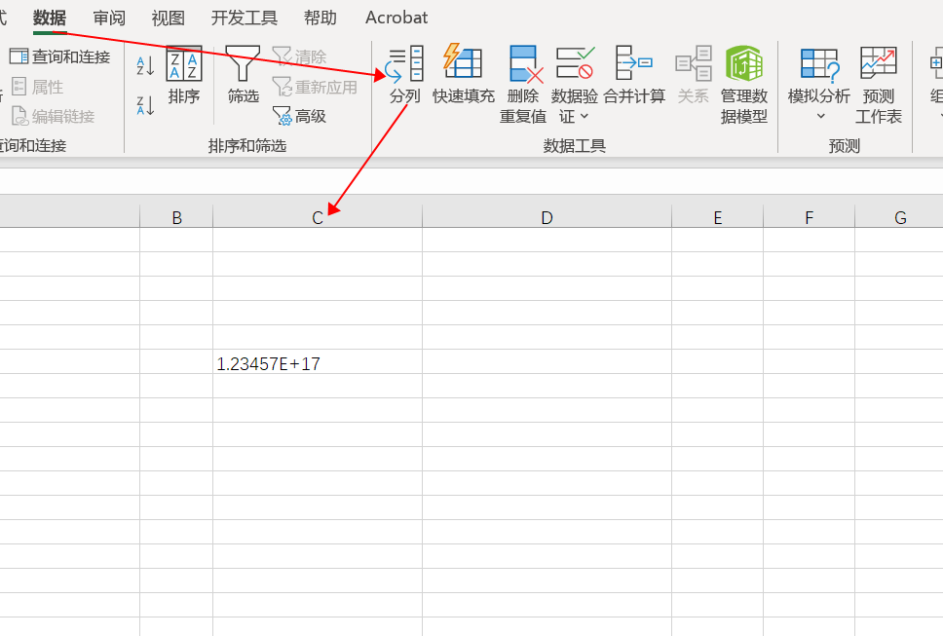Image resolution: width=943 pixels, height=636 pixels.
Task: Select column B header
Action: (x=176, y=217)
